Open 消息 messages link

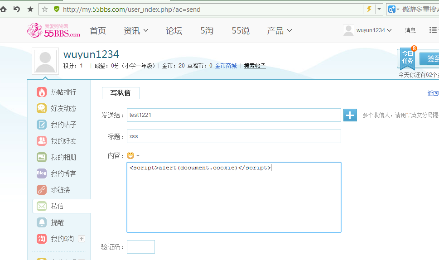[x=410, y=30]
